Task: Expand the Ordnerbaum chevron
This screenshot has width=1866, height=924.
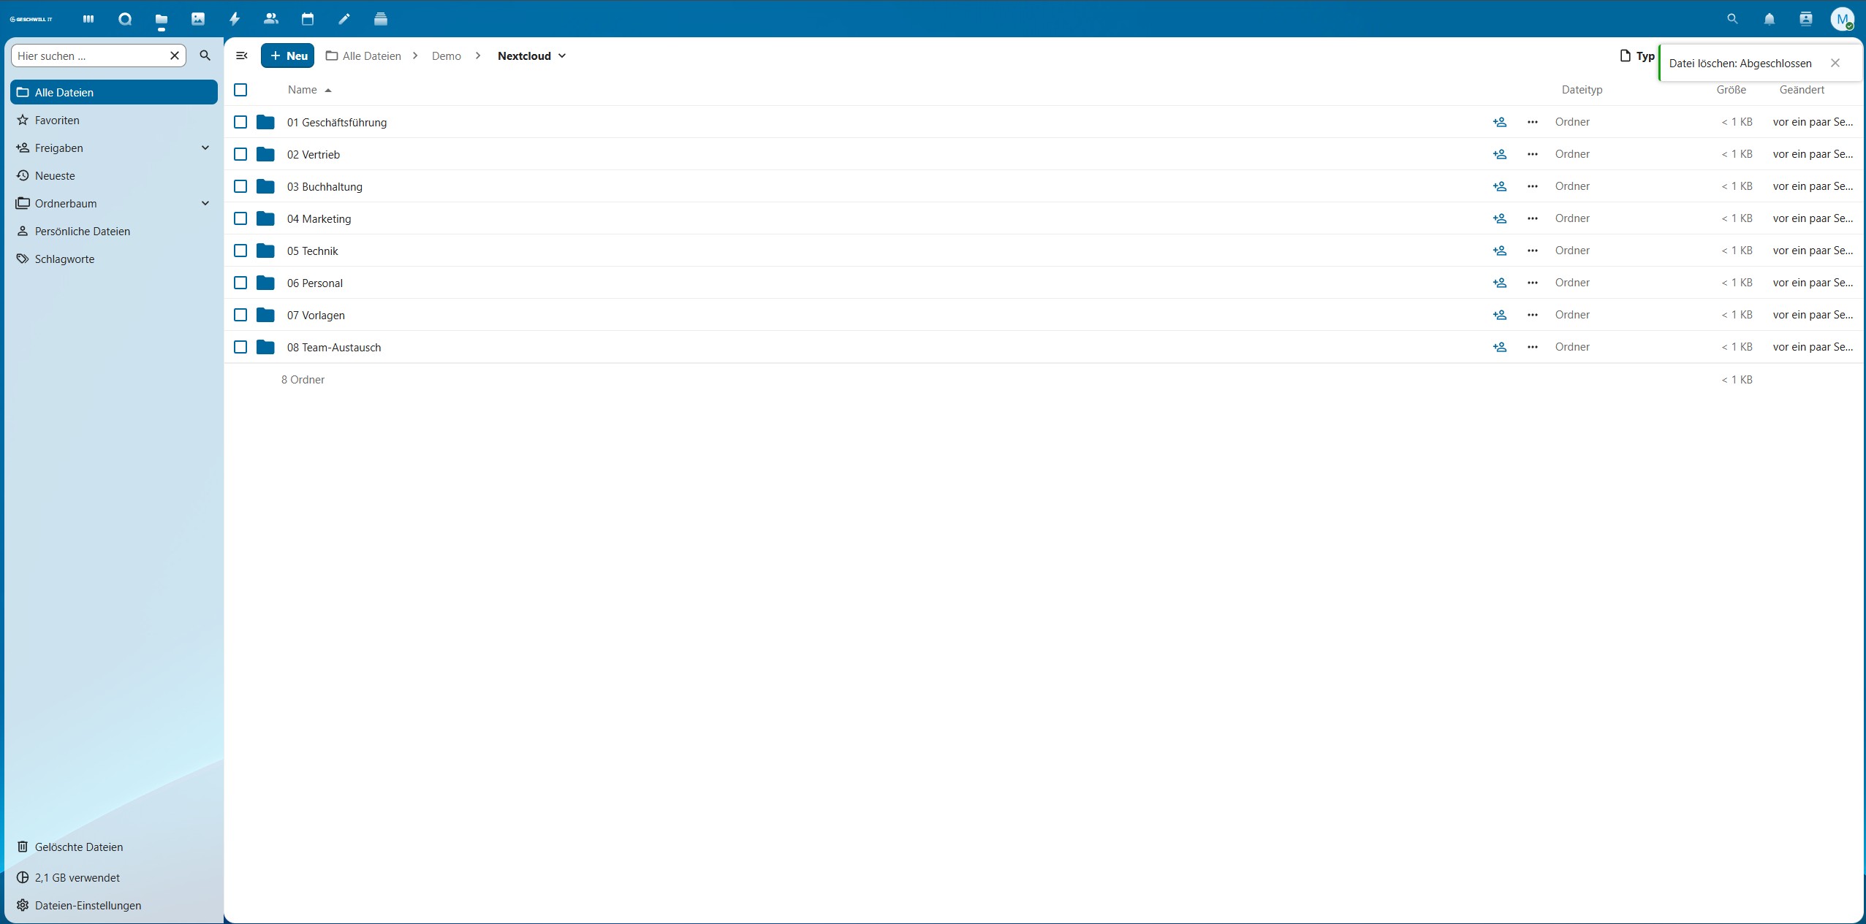Action: coord(205,203)
